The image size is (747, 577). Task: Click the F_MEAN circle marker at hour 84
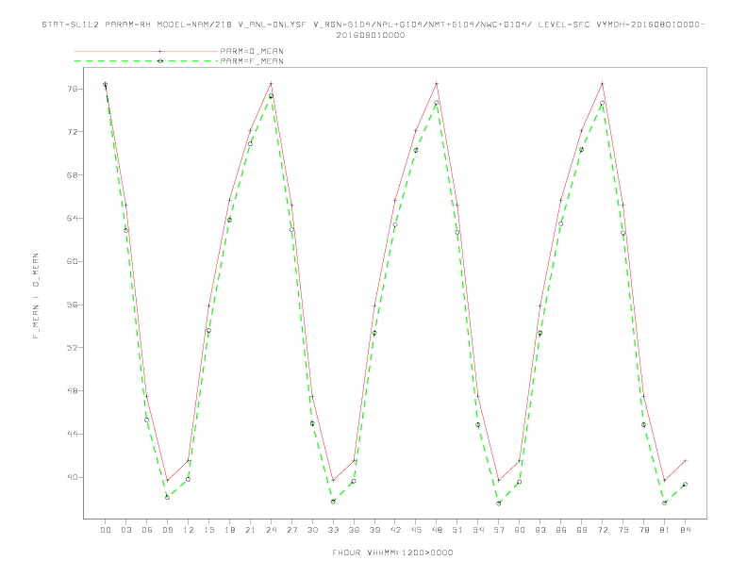(685, 485)
